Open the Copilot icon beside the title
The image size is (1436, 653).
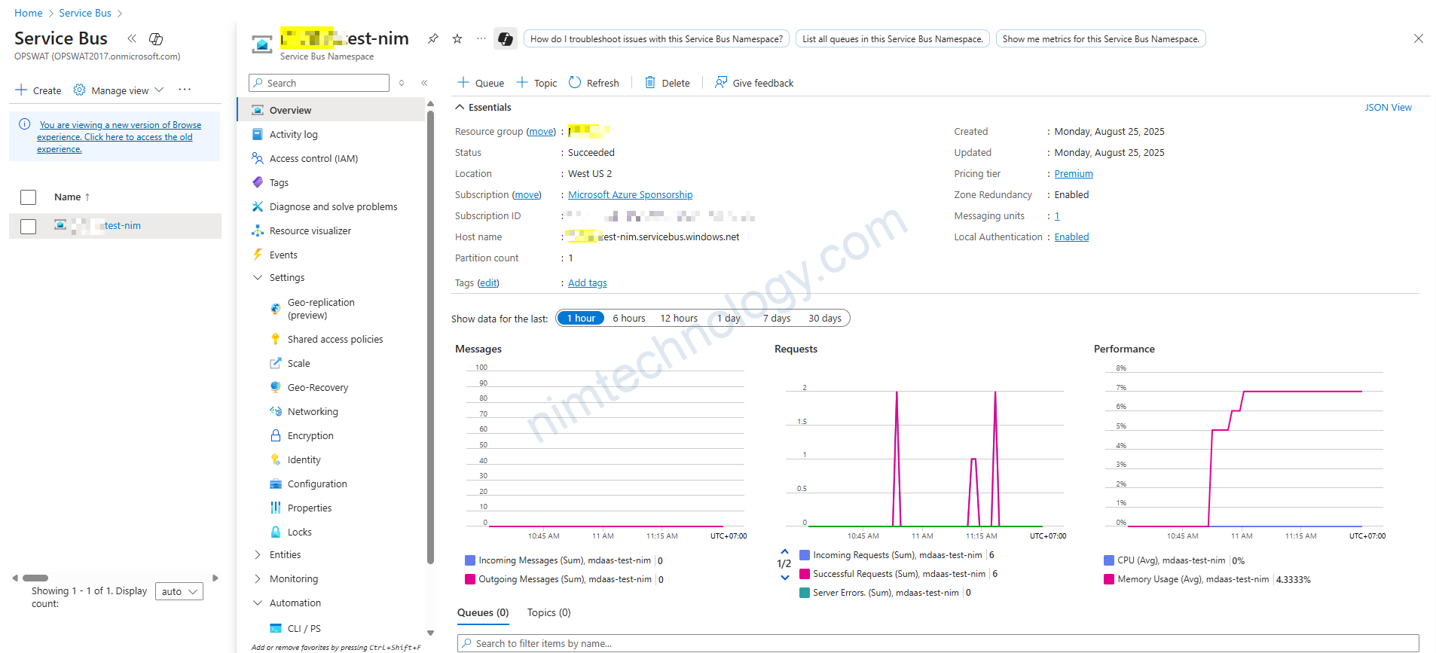[x=506, y=39]
